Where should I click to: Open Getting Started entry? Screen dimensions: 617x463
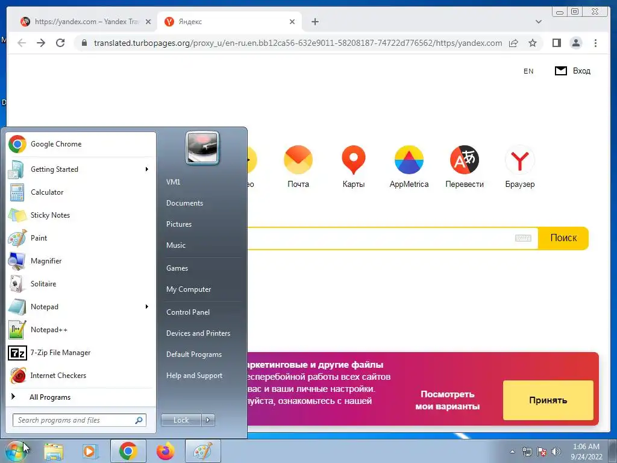(x=81, y=169)
